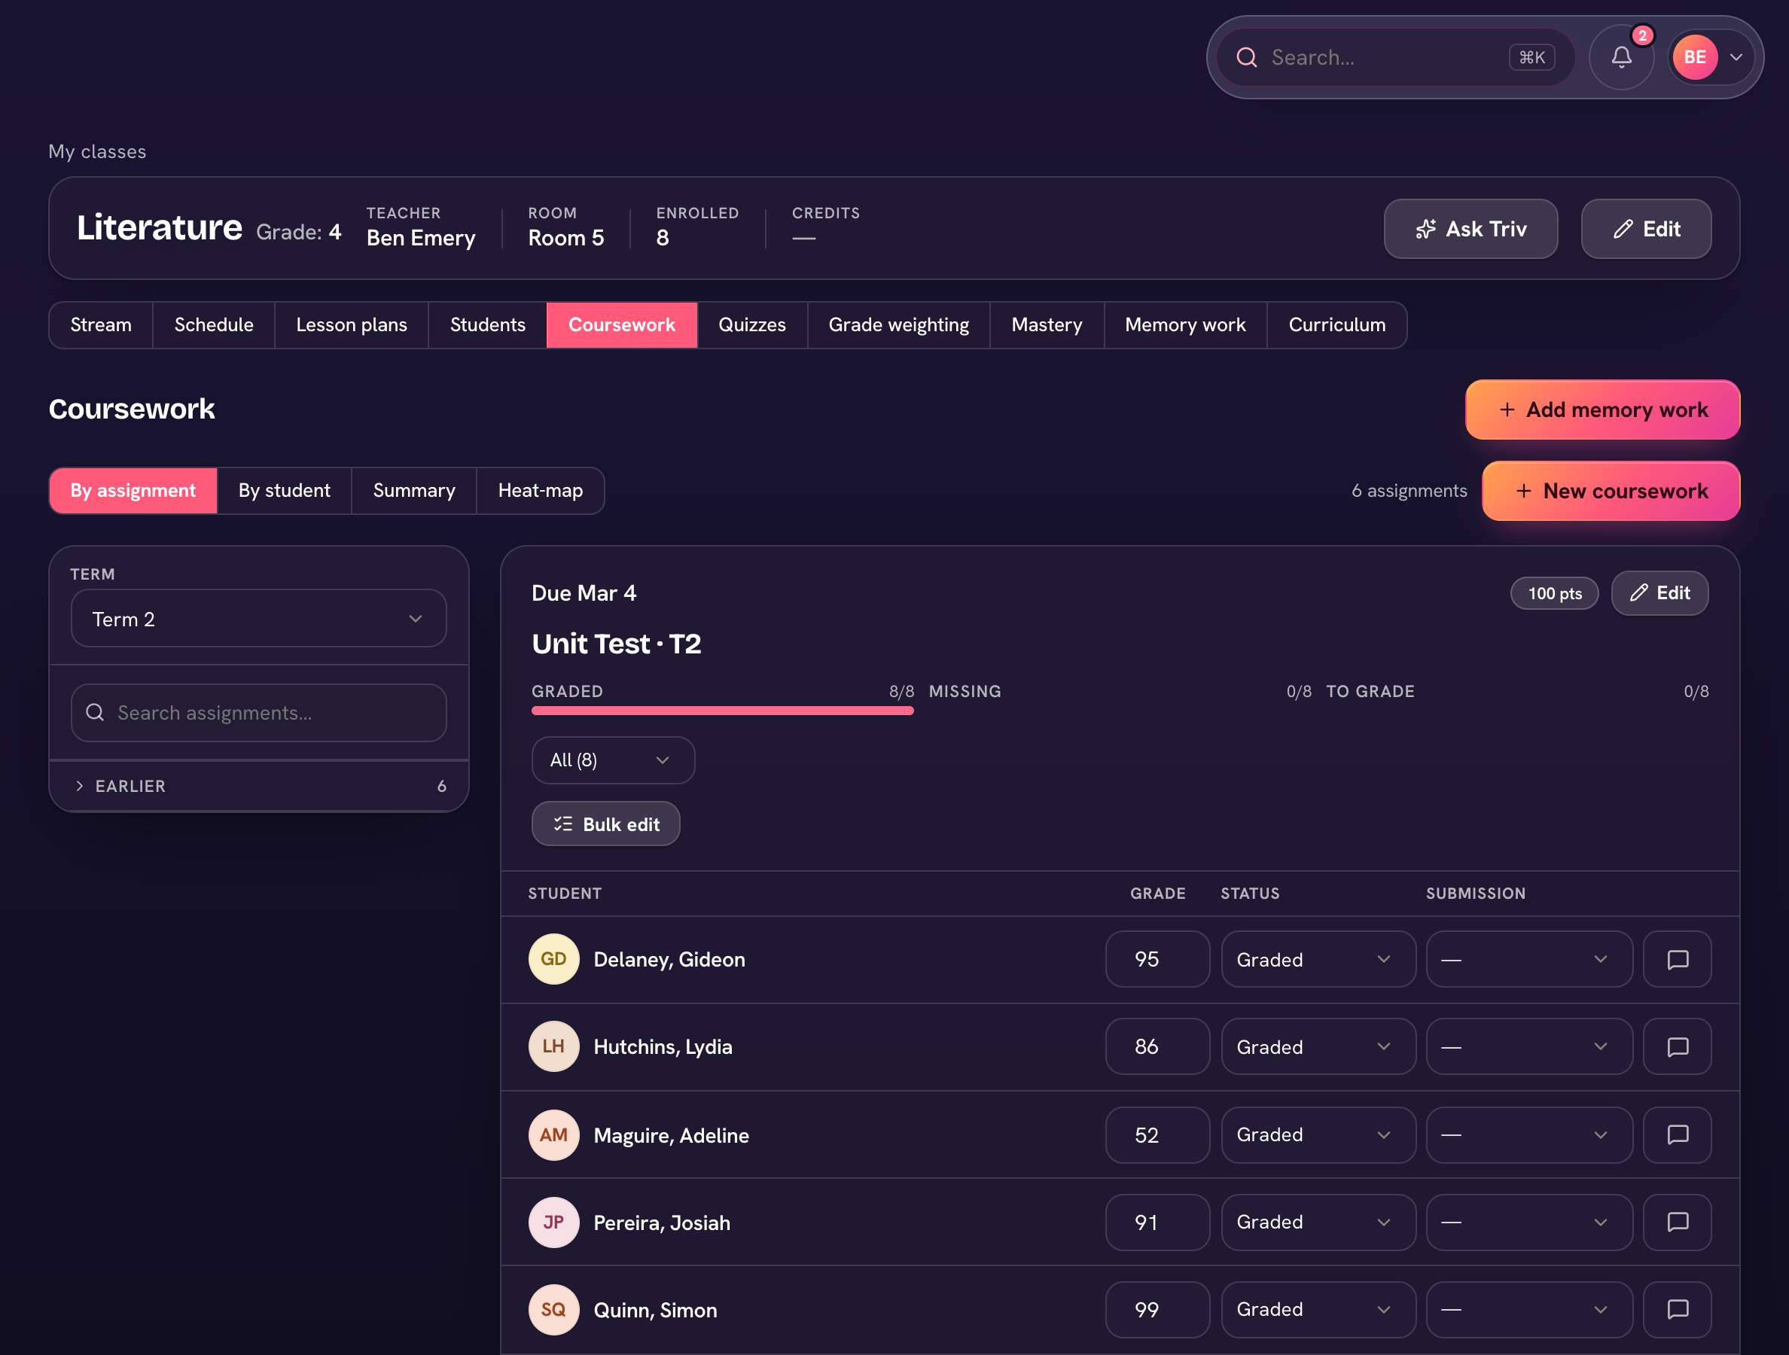Screen dimensions: 1789x1355
Task: Open the notifications bell
Action: coord(1621,57)
